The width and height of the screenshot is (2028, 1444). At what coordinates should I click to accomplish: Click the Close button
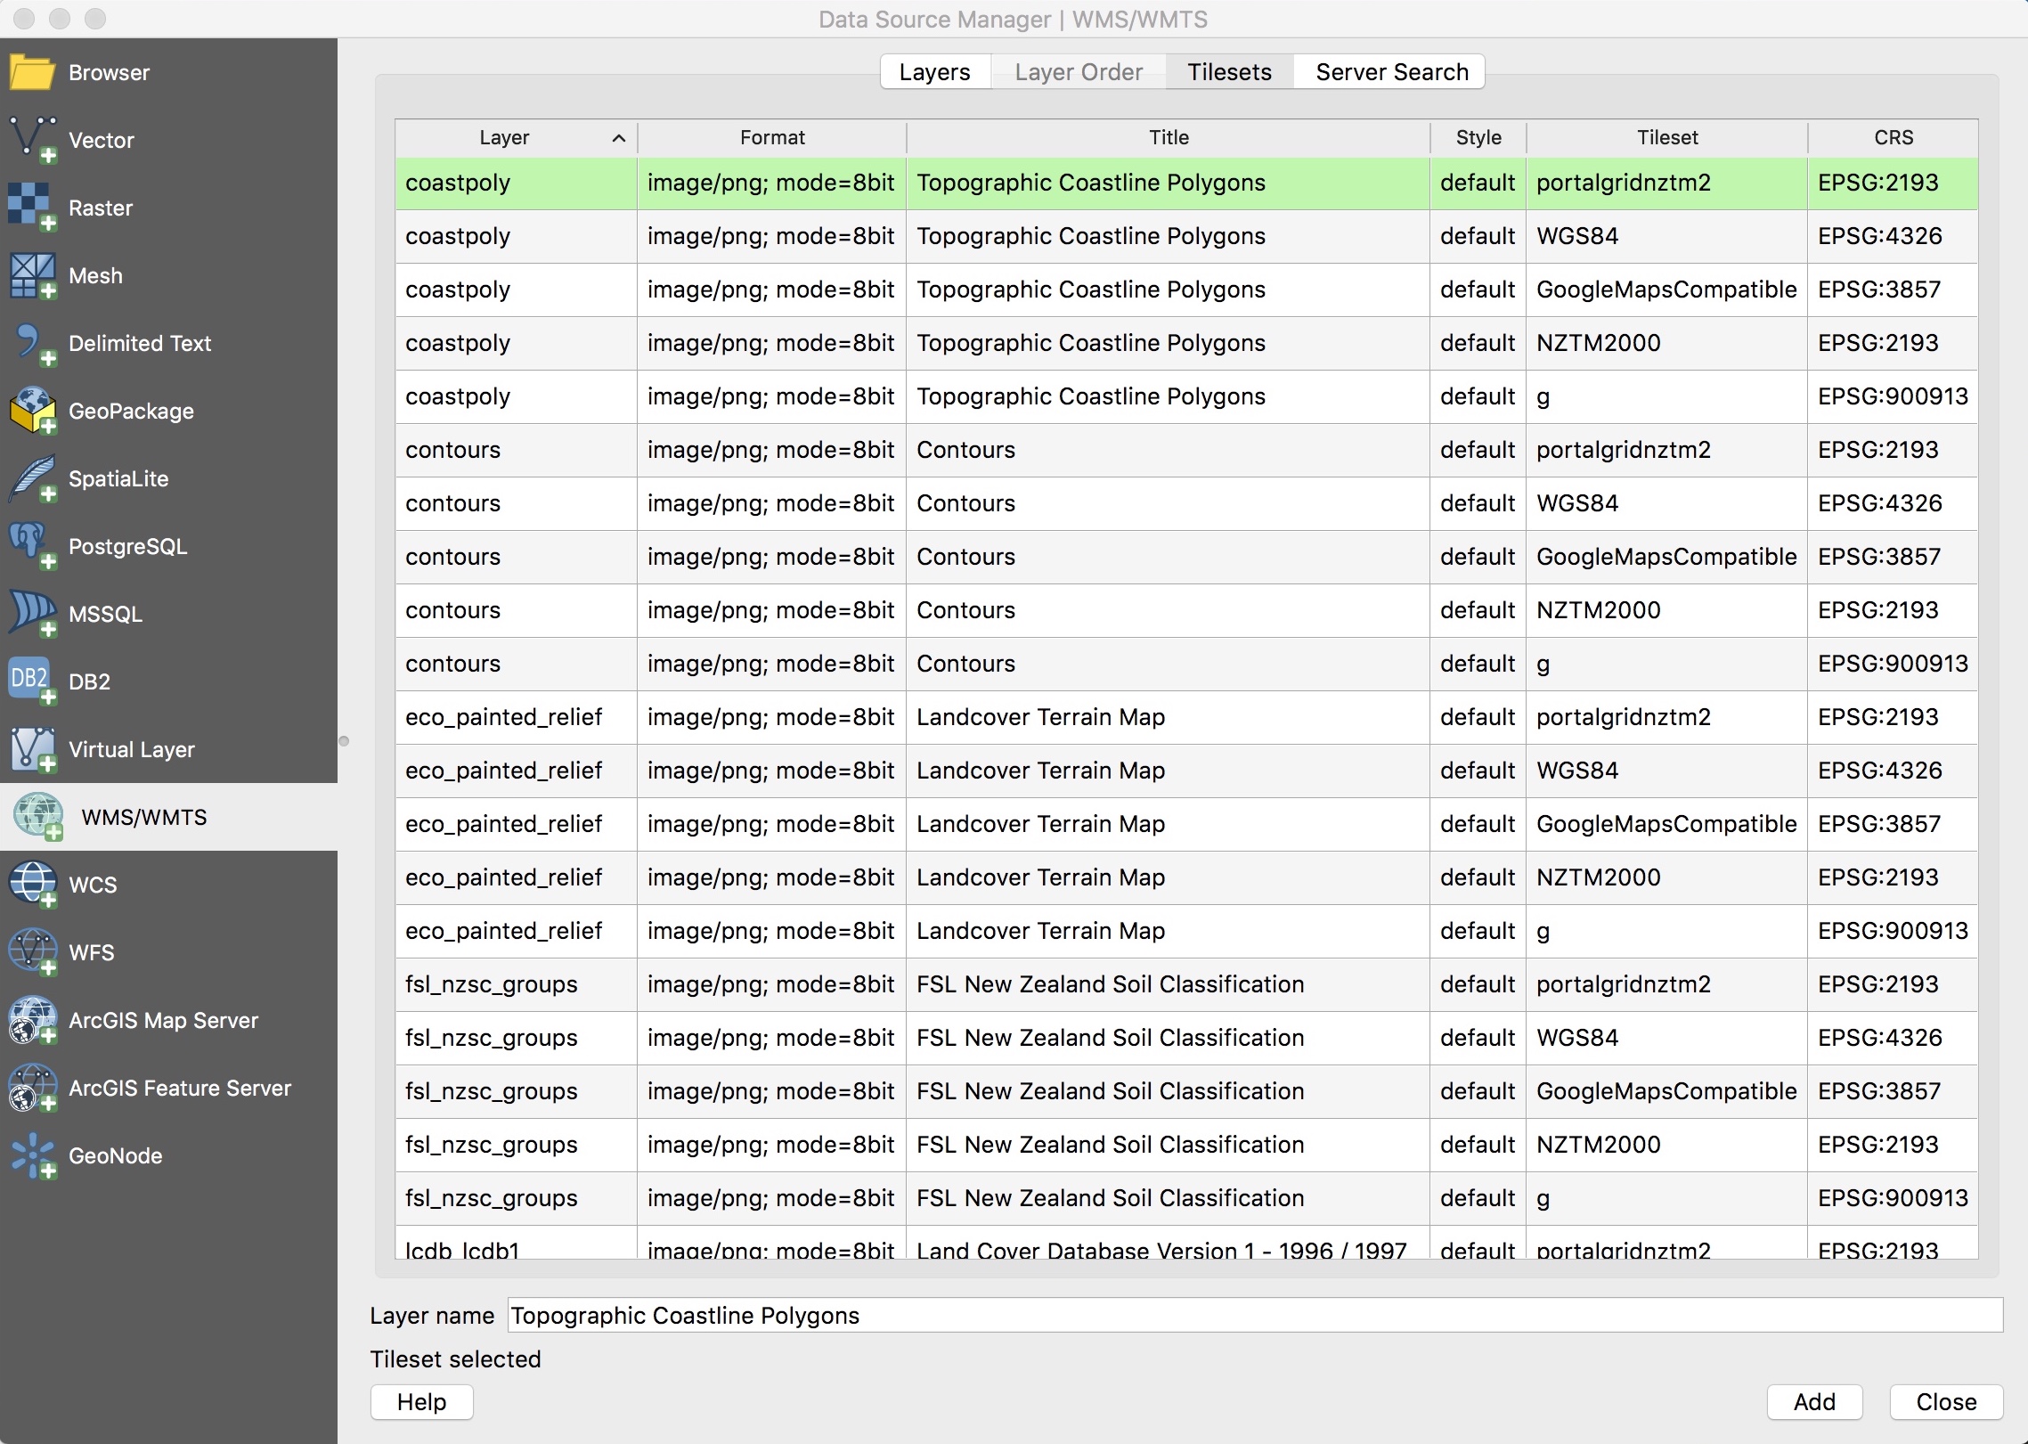1946,1402
